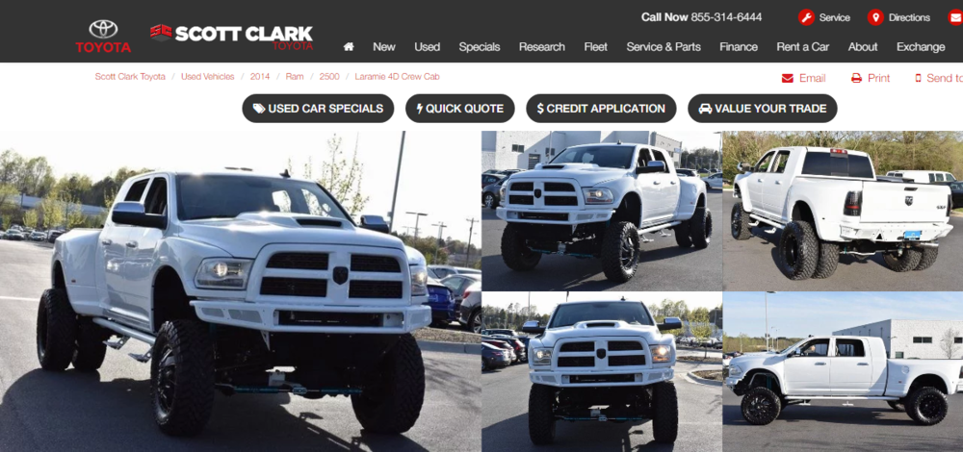The width and height of the screenshot is (963, 452).
Task: Follow the Used Vehicles breadcrumb link
Action: pos(208,77)
